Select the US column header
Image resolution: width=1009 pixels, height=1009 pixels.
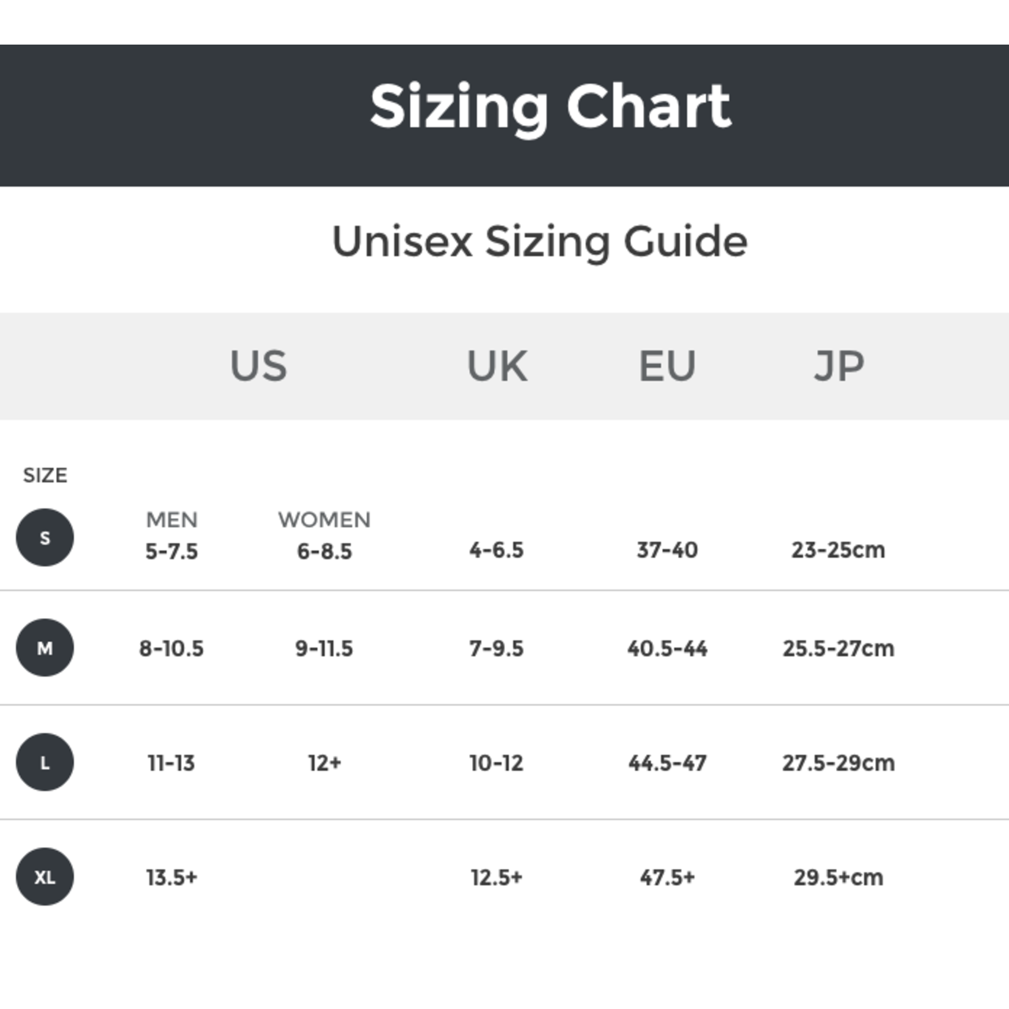(x=258, y=366)
